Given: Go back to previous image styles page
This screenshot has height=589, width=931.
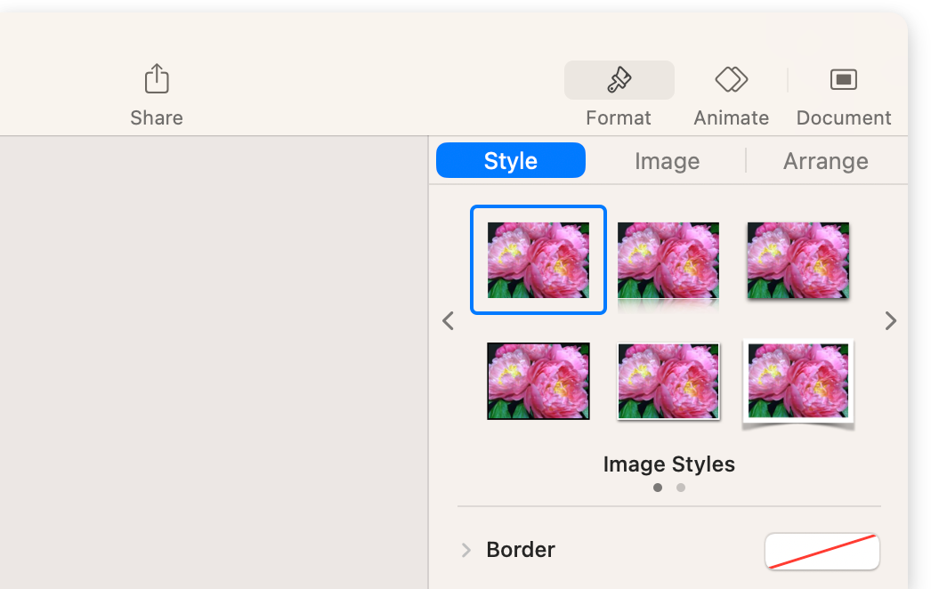Looking at the screenshot, I should [x=448, y=320].
